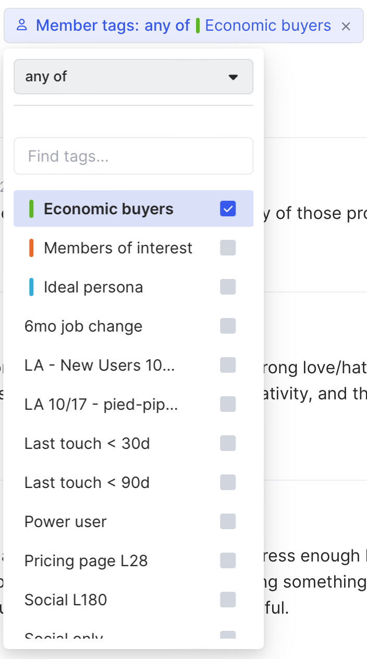Click the blue Ideal persona marker

click(31, 287)
